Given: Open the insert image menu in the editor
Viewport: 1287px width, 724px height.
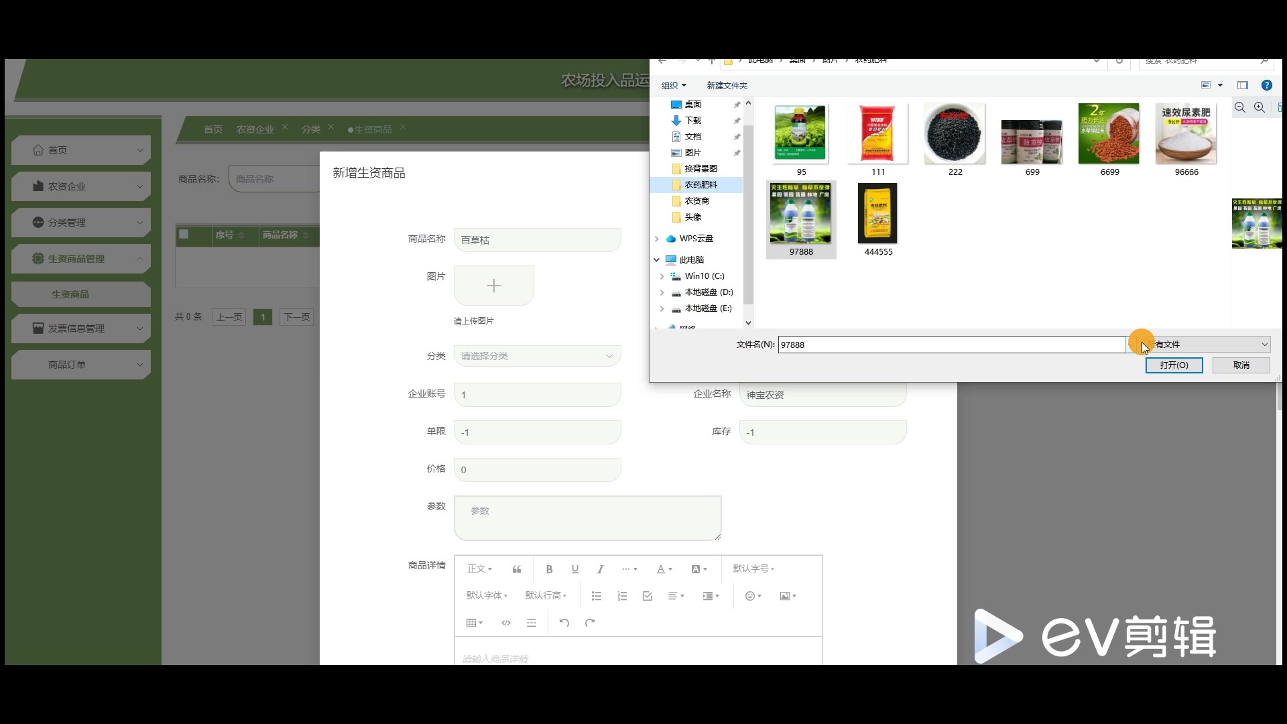Looking at the screenshot, I should click(788, 596).
